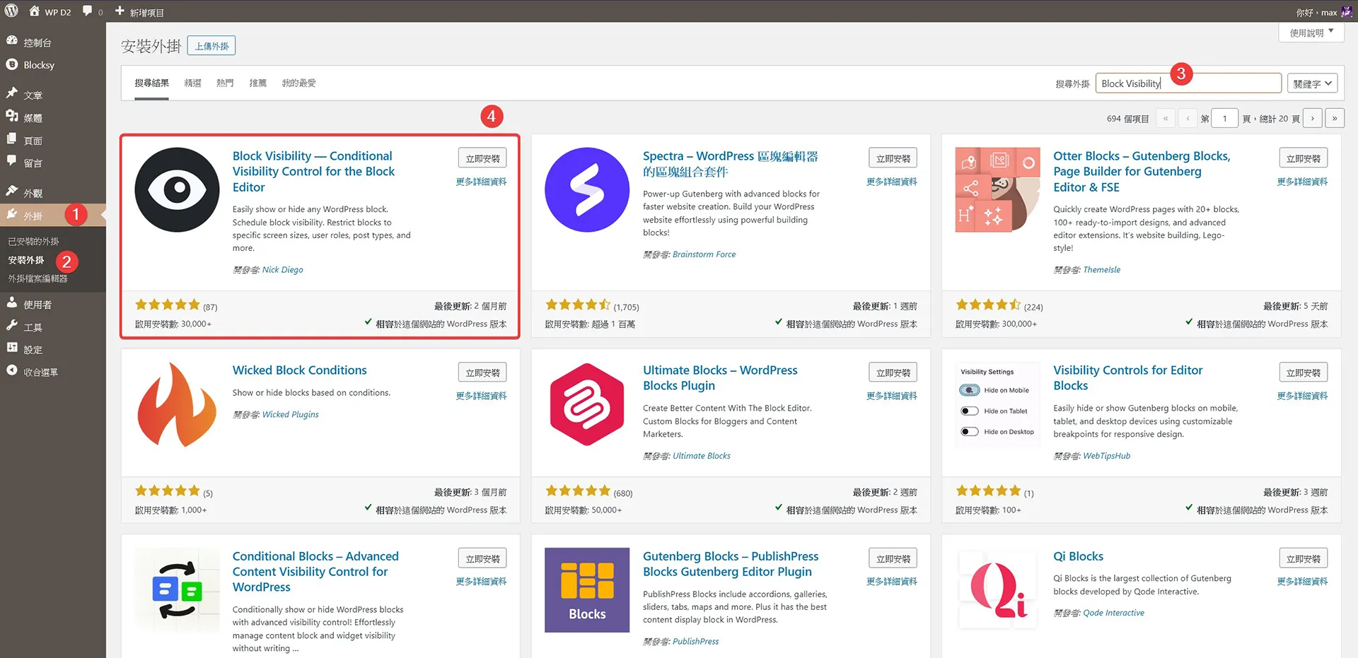Expand the 使用說明 help dropdown
Screen dimensions: 1358x658
tap(1311, 33)
